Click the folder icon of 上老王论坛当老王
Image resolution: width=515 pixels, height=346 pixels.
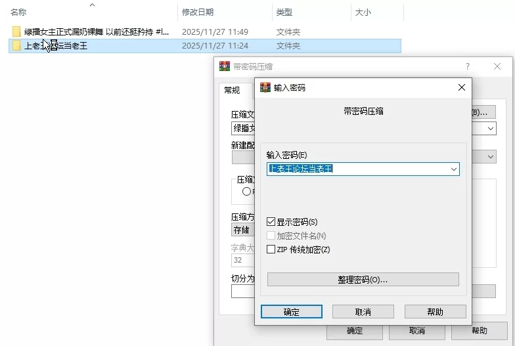[16, 46]
